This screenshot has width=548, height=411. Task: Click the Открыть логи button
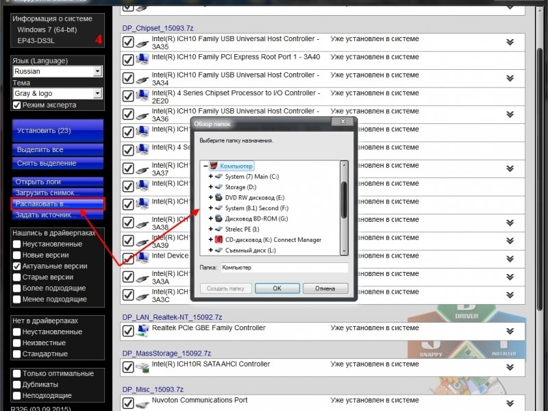[x=58, y=182]
